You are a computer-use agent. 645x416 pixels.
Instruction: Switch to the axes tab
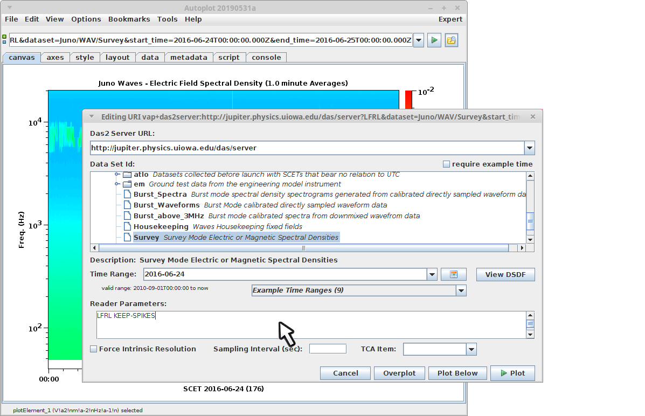pyautogui.click(x=55, y=58)
